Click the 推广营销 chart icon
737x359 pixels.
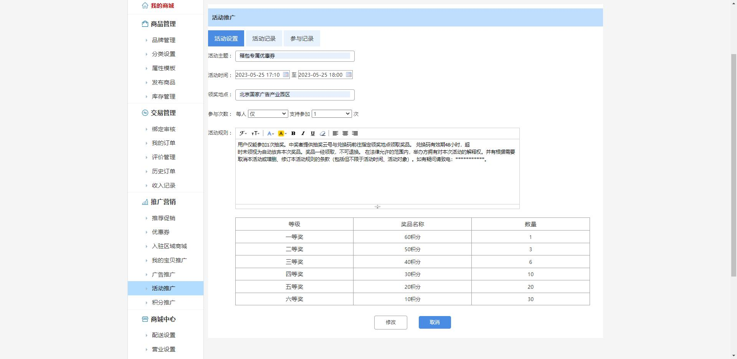(145, 202)
